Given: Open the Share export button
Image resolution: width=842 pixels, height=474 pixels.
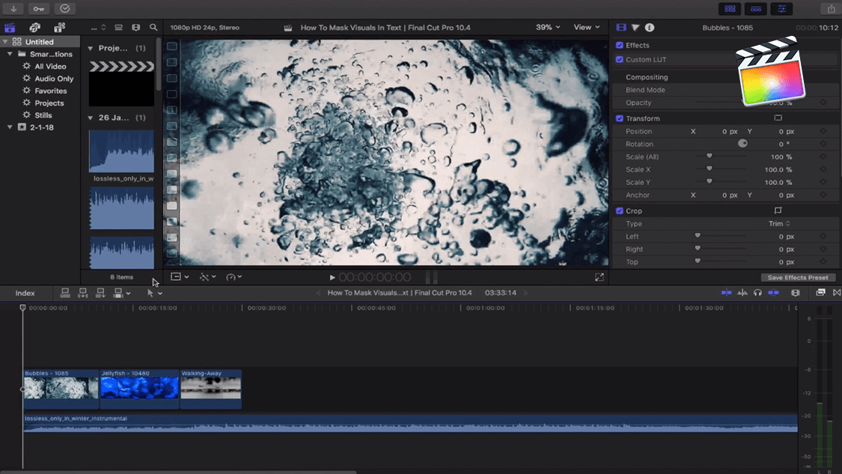Looking at the screenshot, I should (x=831, y=9).
